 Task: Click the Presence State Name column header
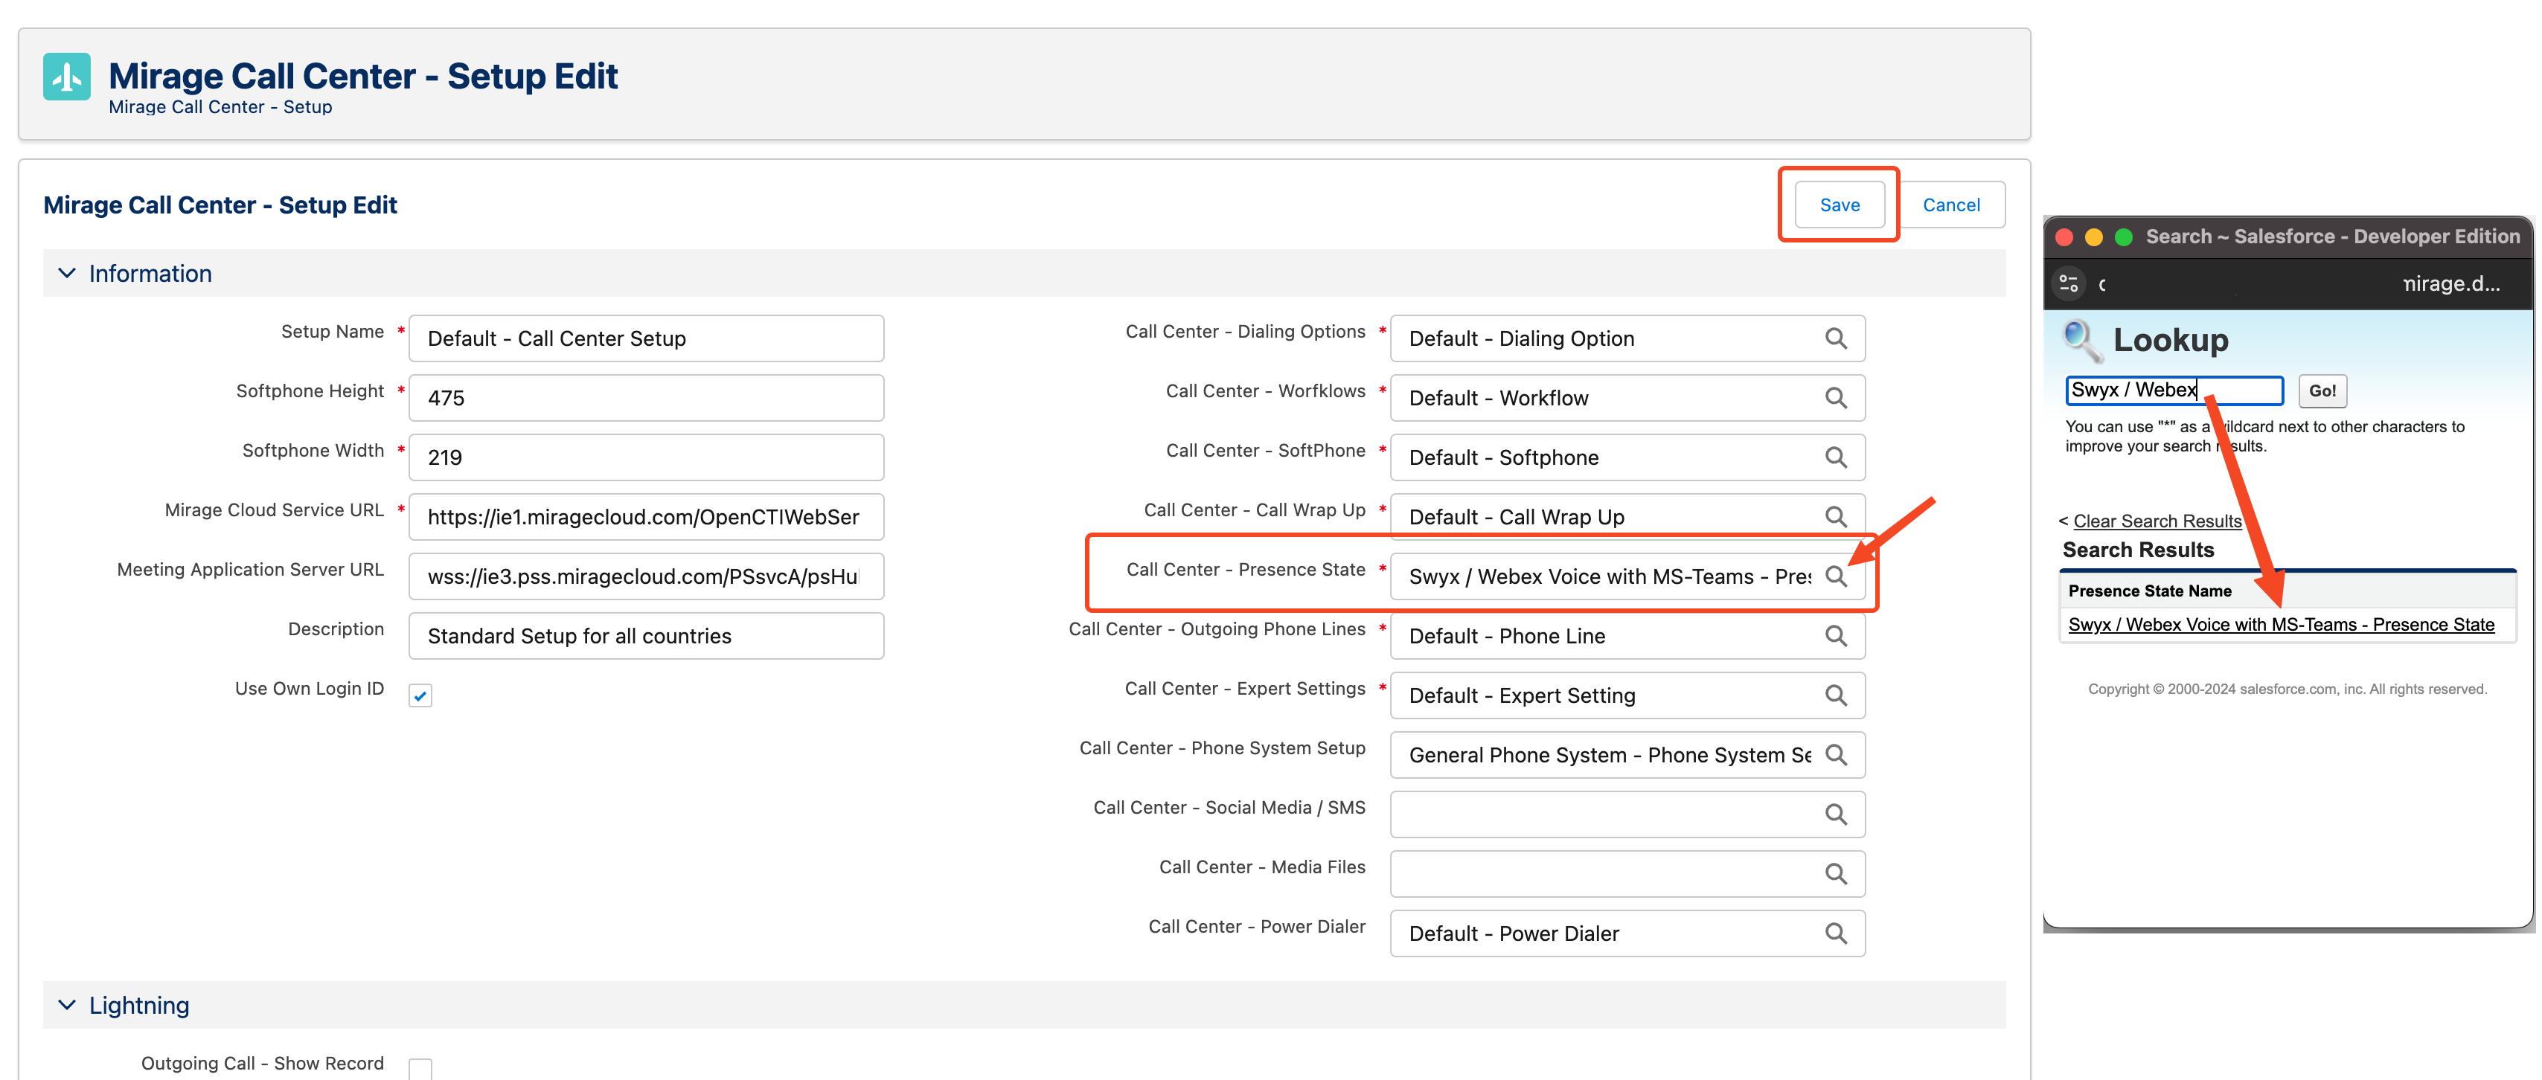click(x=2149, y=591)
